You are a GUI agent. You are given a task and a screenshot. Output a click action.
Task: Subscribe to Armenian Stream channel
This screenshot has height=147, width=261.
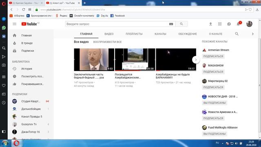(x=213, y=56)
